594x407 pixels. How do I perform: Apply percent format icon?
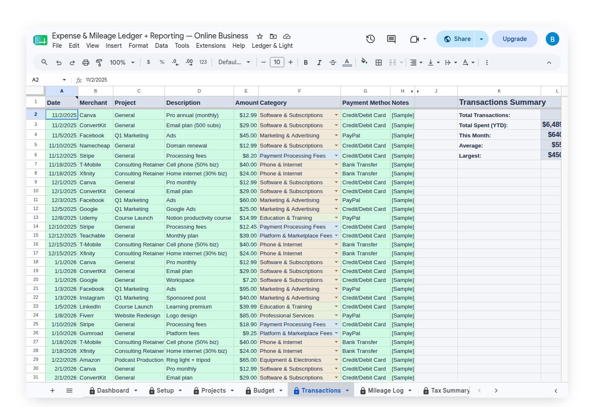pyautogui.click(x=162, y=62)
